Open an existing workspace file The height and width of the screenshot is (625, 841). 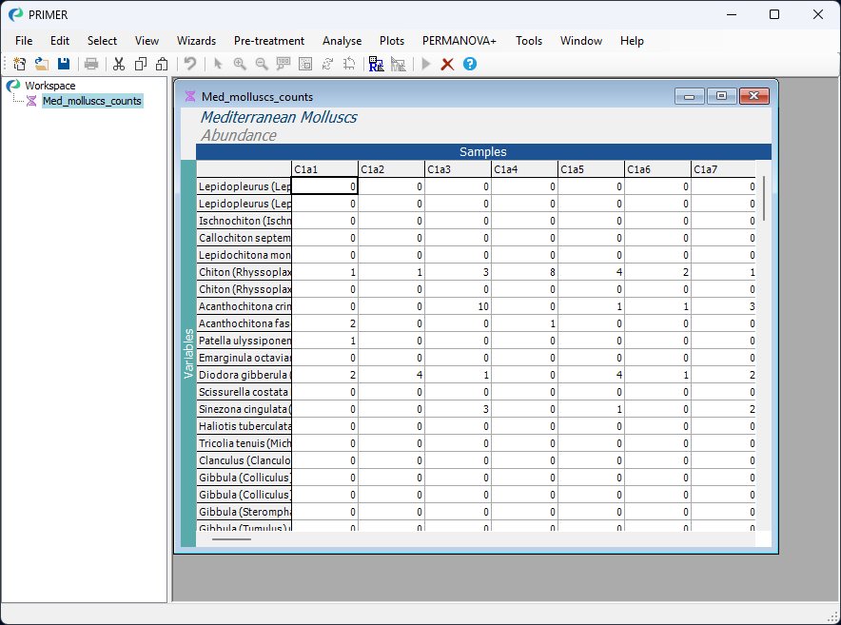[41, 64]
